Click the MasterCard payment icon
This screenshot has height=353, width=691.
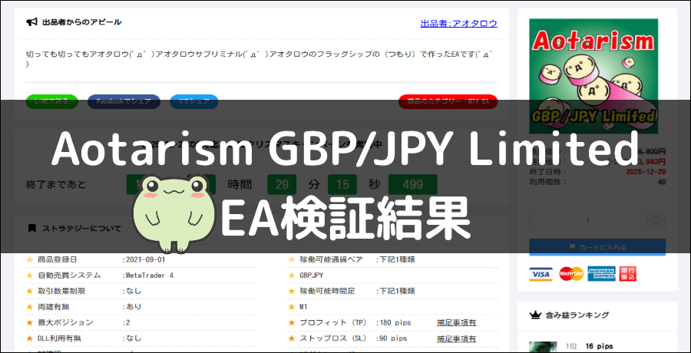(571, 274)
